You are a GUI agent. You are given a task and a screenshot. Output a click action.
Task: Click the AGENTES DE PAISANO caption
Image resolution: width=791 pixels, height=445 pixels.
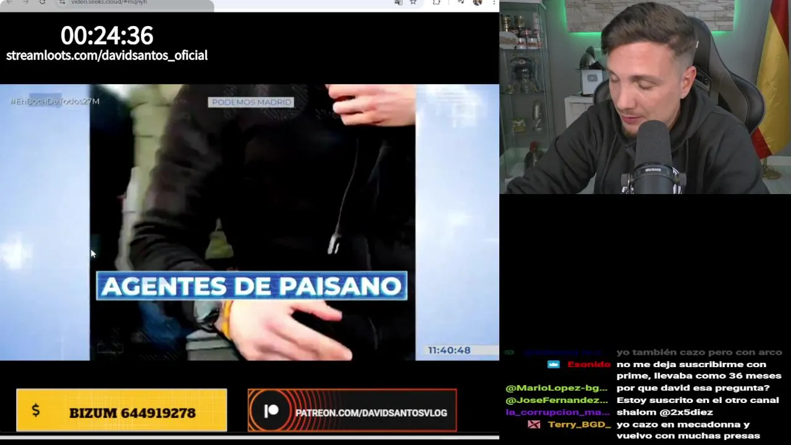click(x=252, y=286)
